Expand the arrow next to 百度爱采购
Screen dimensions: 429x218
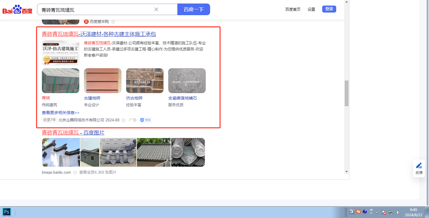pyautogui.click(x=113, y=22)
